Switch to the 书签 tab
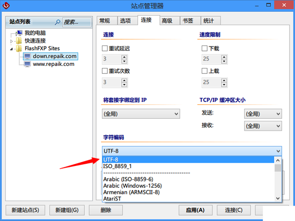This screenshot has width=295, height=221. [x=188, y=21]
